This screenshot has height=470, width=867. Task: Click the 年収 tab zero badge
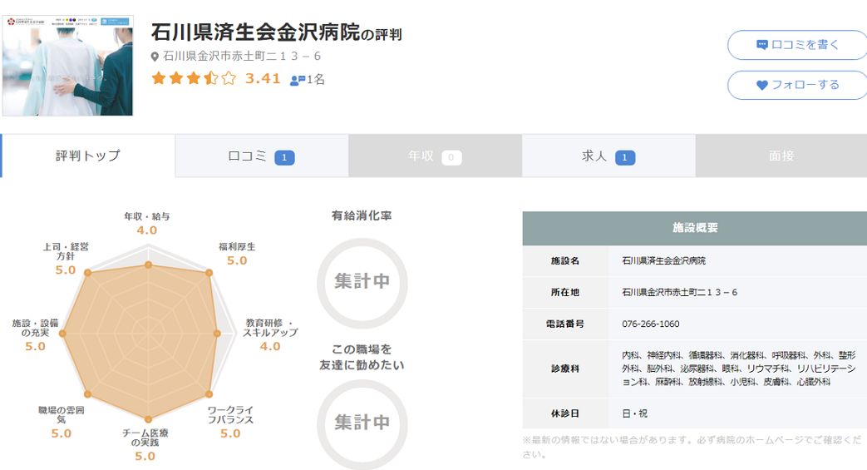coord(451,158)
